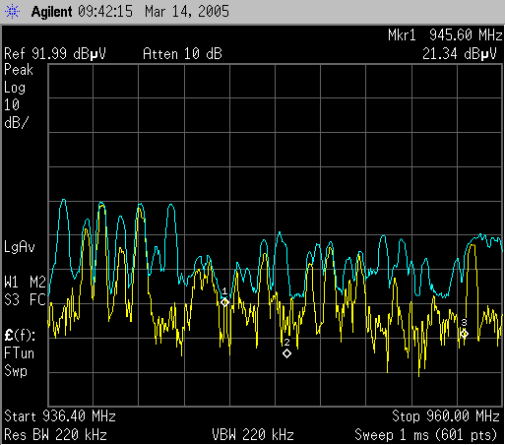Image resolution: width=505 pixels, height=445 pixels.
Task: Select marker 3 diamond near the right edge
Action: [x=464, y=334]
